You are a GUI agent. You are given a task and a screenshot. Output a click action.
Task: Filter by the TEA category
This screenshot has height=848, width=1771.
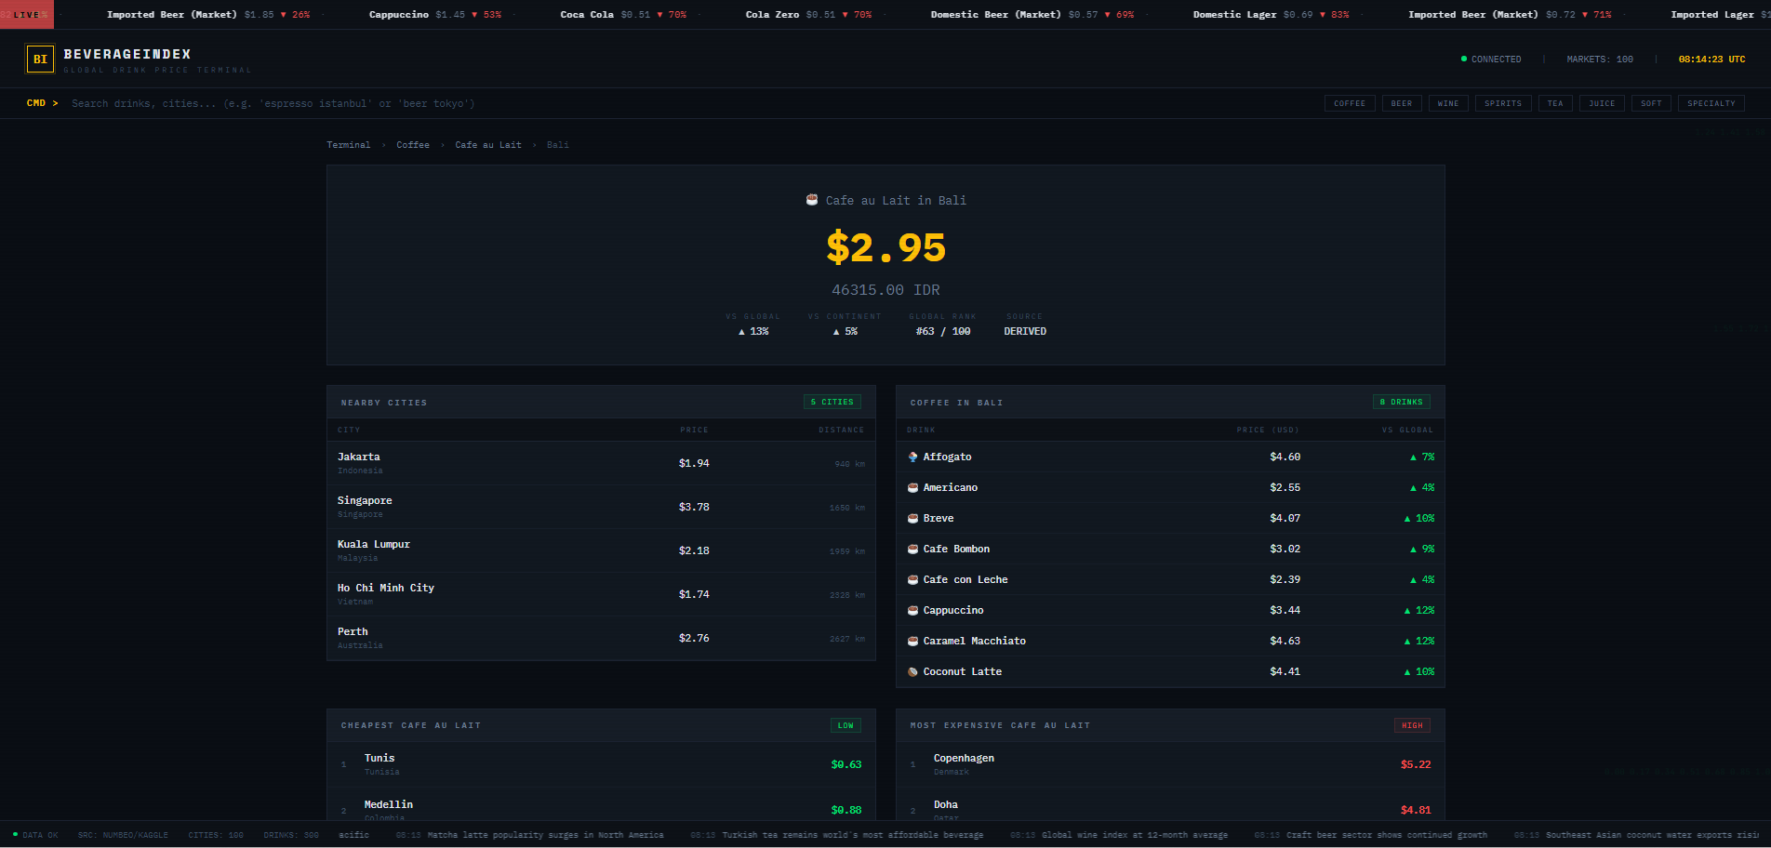1555,103
